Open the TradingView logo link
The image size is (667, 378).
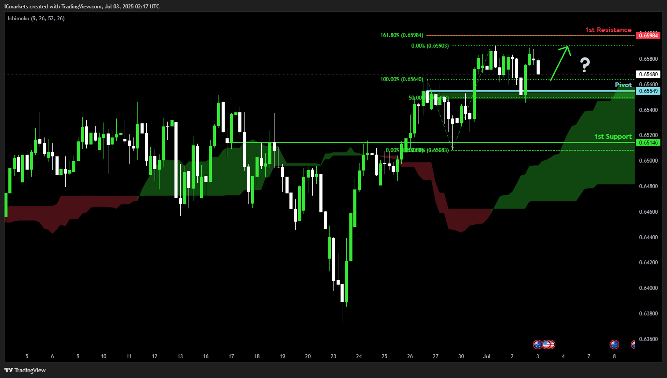coord(25,370)
